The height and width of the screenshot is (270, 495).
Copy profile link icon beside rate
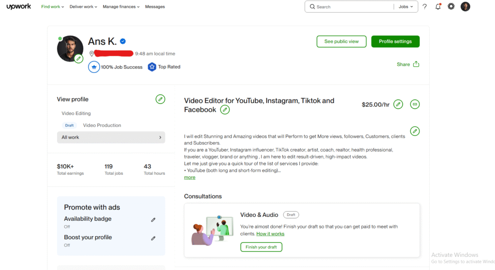click(x=415, y=104)
